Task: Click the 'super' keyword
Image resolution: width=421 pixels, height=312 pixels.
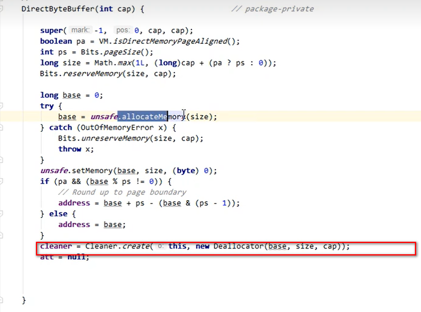Action: (51, 31)
